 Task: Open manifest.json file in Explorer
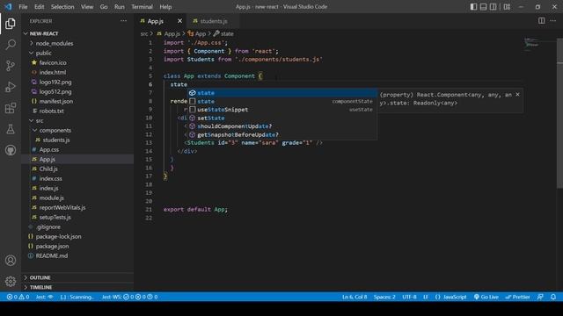point(77,102)
